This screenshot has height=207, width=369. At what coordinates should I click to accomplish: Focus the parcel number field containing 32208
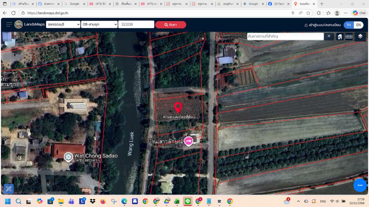tap(136, 24)
